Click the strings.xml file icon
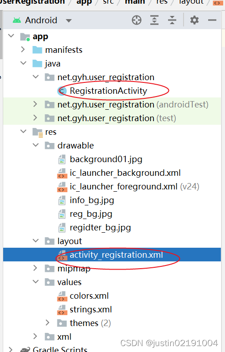Viewport: 225px width, 352px height. pos(62,310)
